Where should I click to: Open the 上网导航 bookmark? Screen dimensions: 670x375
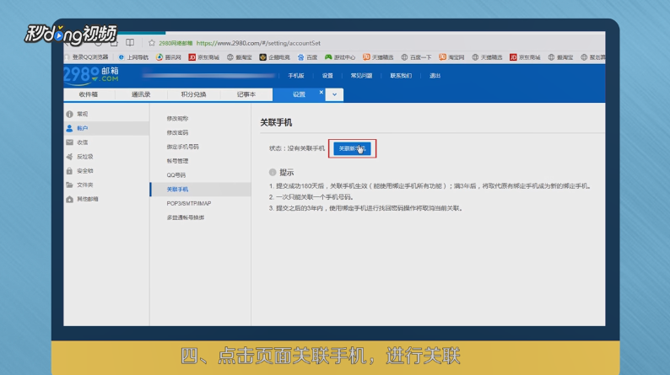click(133, 57)
